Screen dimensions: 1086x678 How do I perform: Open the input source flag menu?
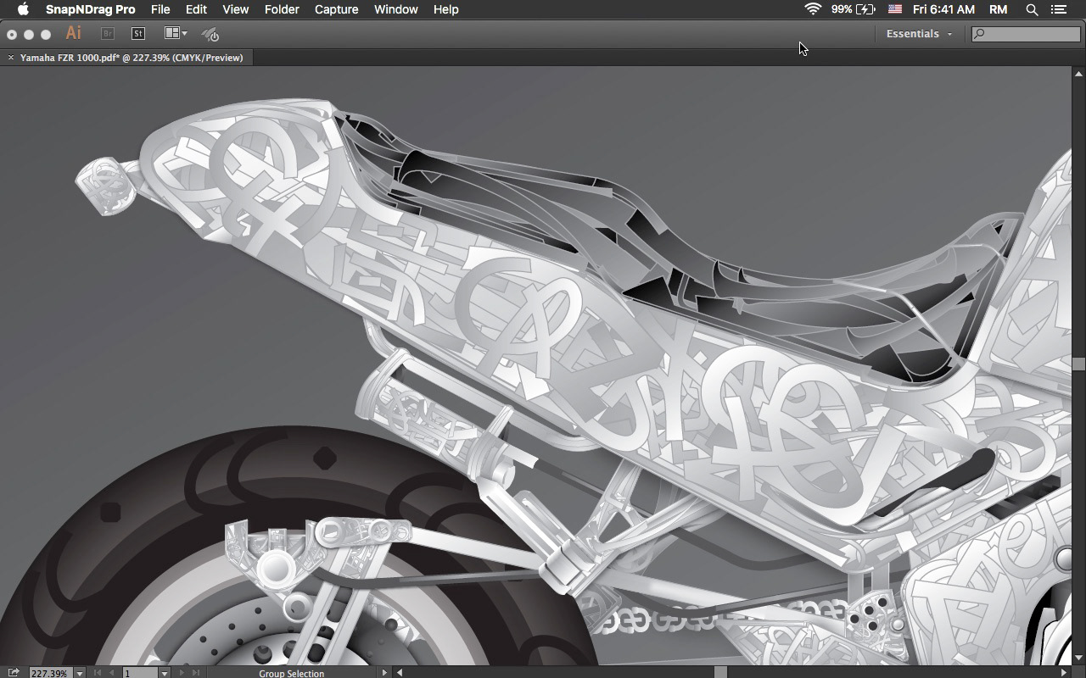895,9
